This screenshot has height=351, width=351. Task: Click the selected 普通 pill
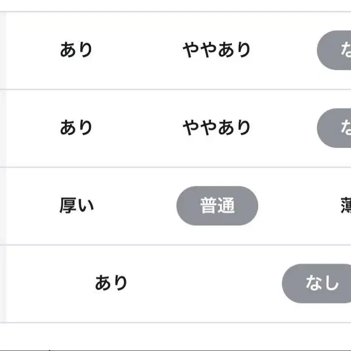(217, 206)
